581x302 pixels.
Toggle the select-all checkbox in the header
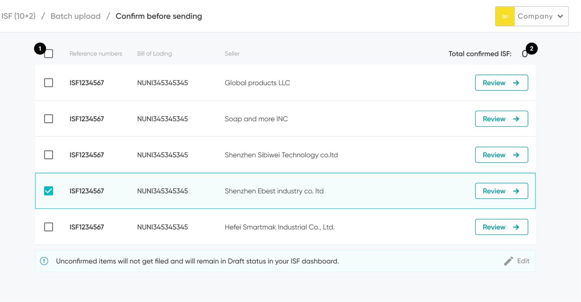(x=49, y=54)
